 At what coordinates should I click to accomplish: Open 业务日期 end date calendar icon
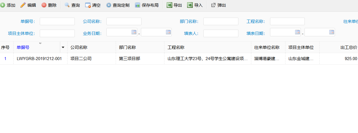coord(168,32)
